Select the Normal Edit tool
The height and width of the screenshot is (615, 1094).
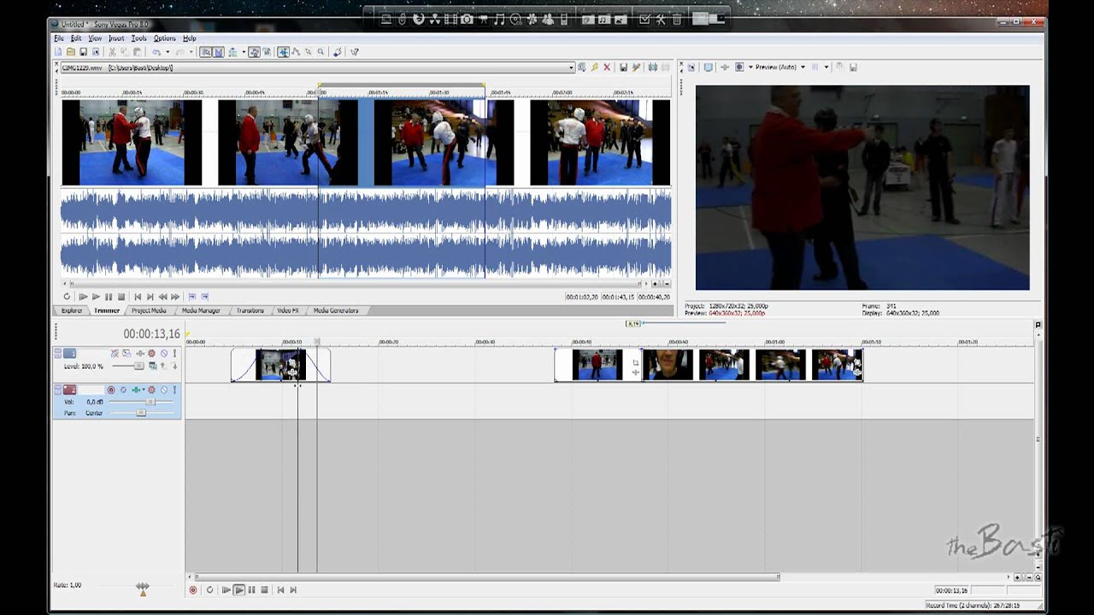tap(284, 52)
